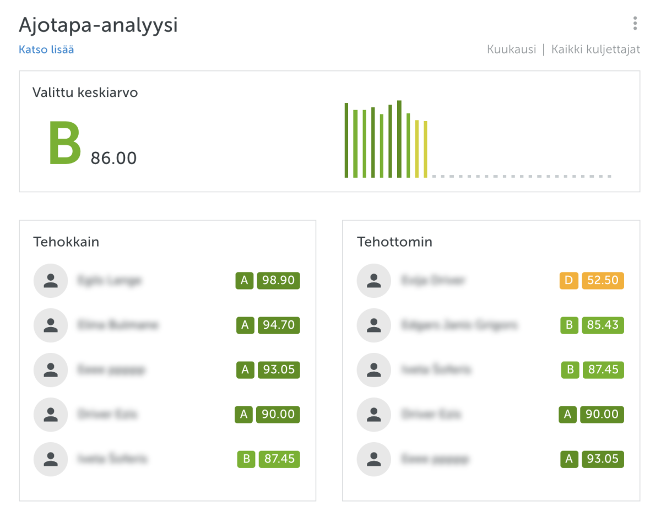Click the A badge beside 98.90
This screenshot has width=661, height=528.
point(245,281)
